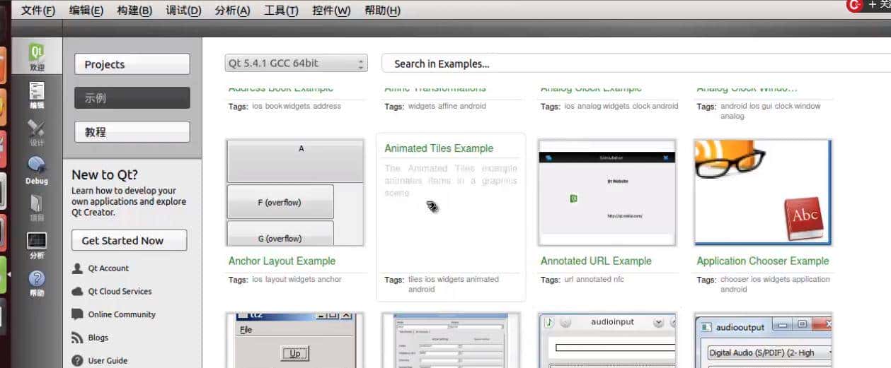Open the Welcome (欢迎) mode icon
Screen dimensions: 891x368
(x=37, y=57)
